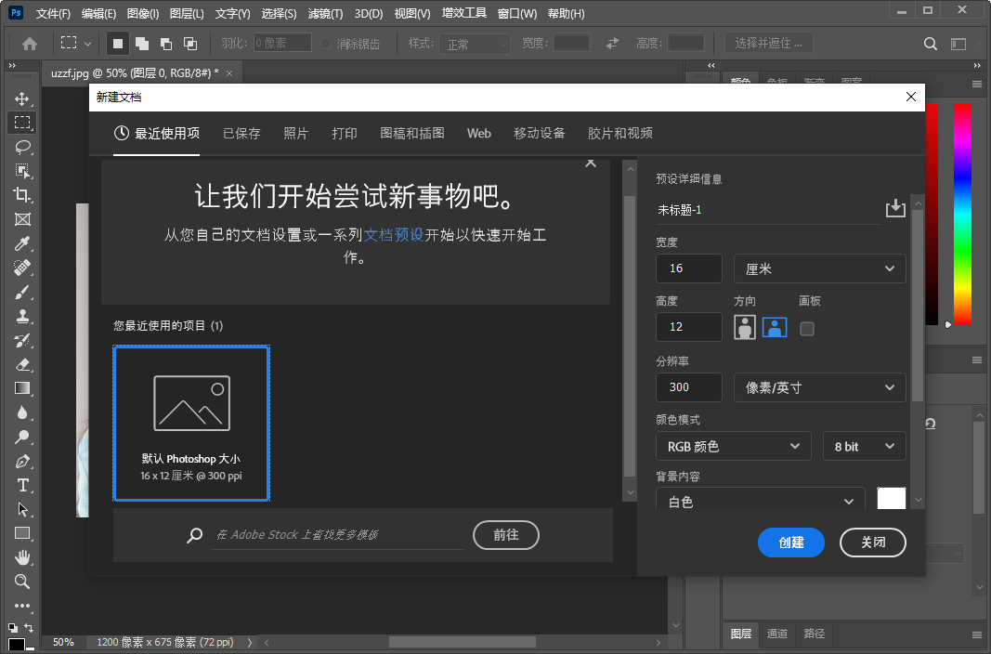Open status bar info arrow

(250, 642)
